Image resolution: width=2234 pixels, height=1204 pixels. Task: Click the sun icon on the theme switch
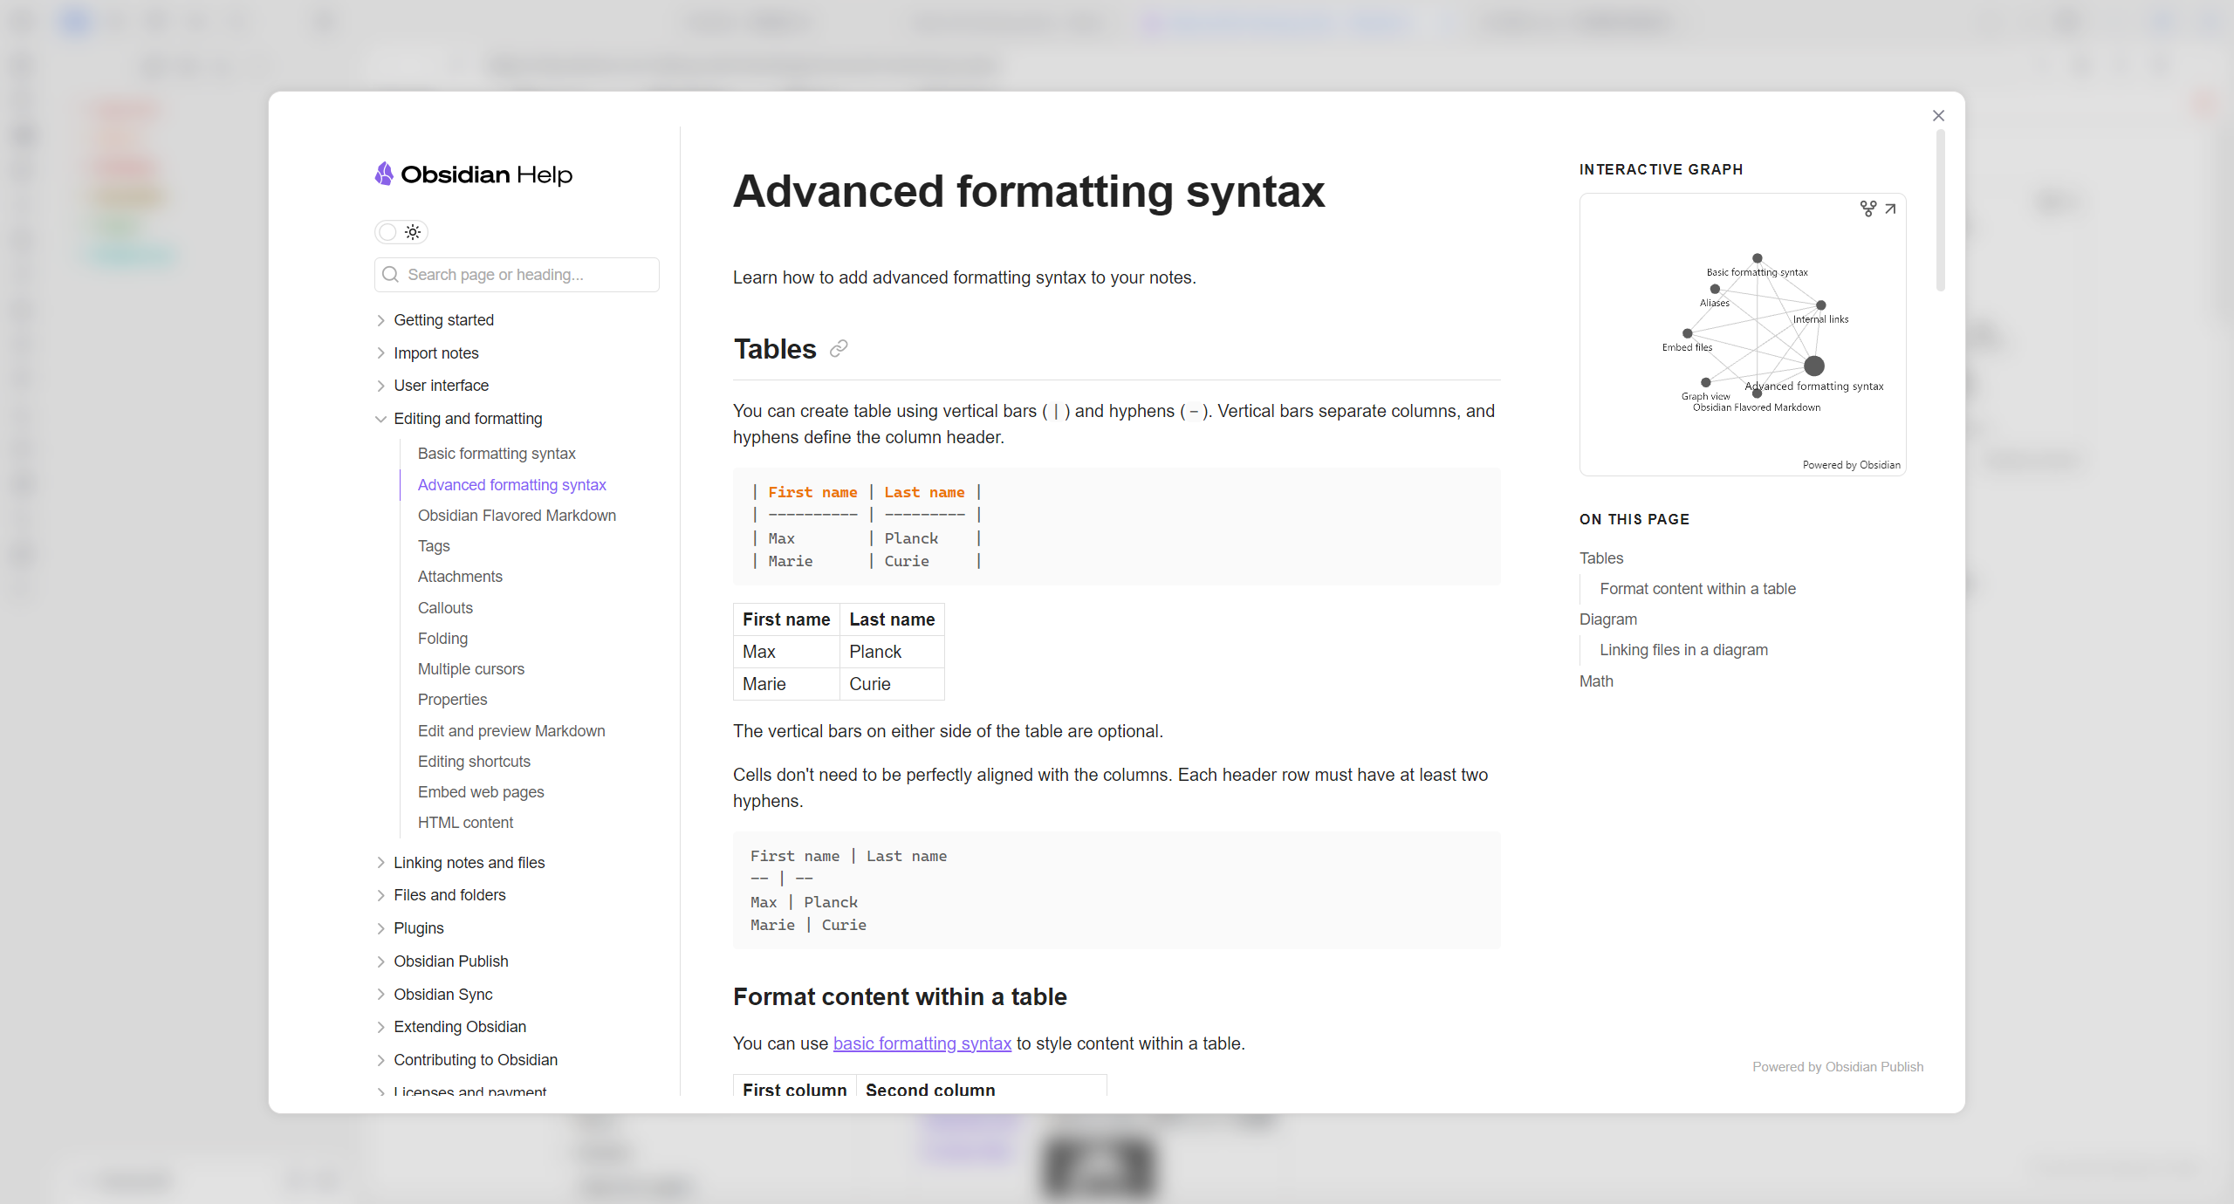click(413, 232)
